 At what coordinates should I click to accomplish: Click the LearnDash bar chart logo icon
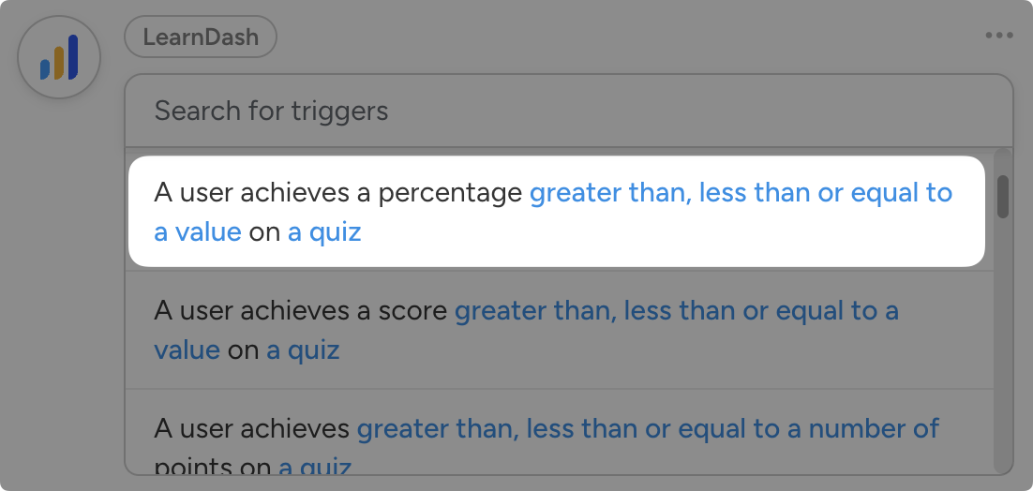click(x=59, y=58)
